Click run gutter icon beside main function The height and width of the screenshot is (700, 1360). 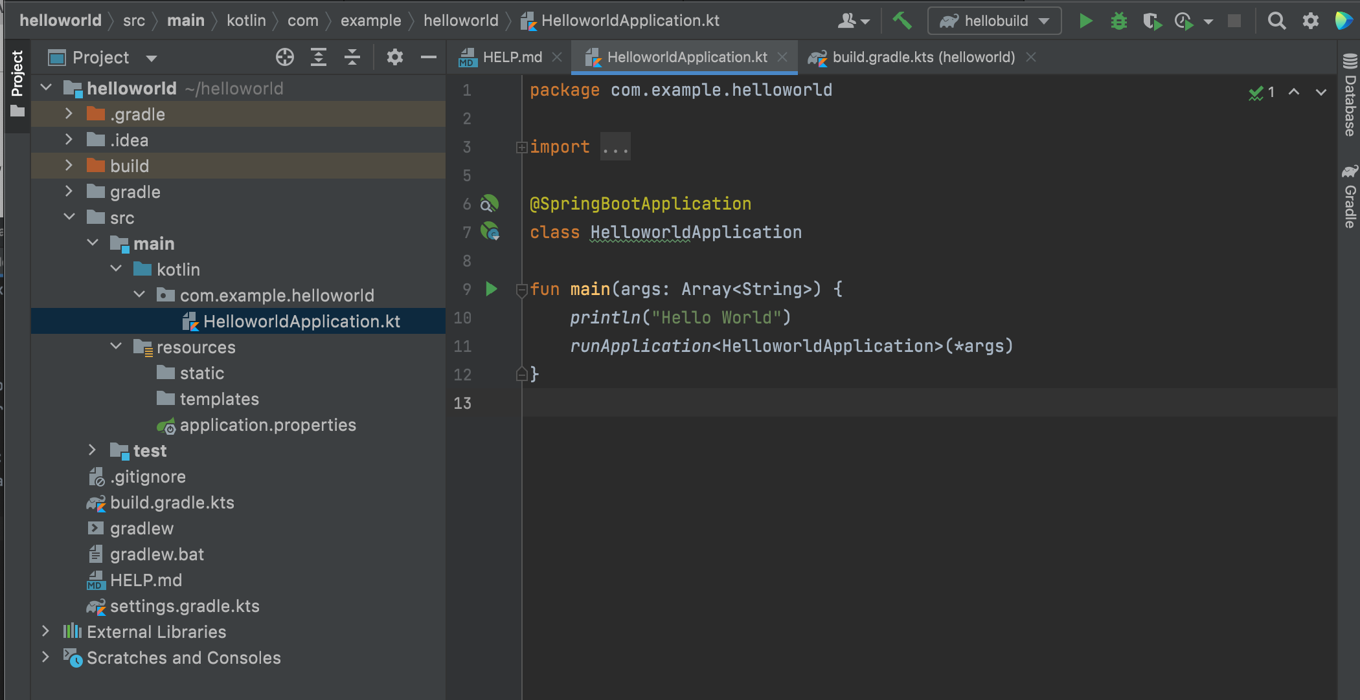click(x=491, y=289)
